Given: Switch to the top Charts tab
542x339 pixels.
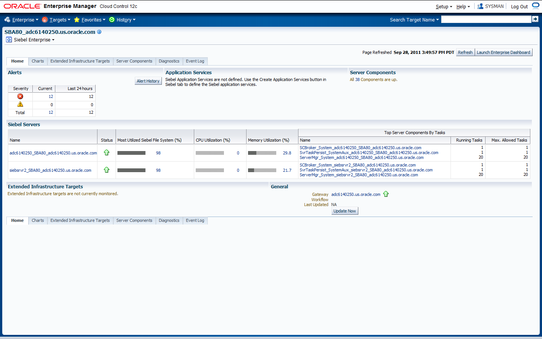Looking at the screenshot, I should coord(38,61).
